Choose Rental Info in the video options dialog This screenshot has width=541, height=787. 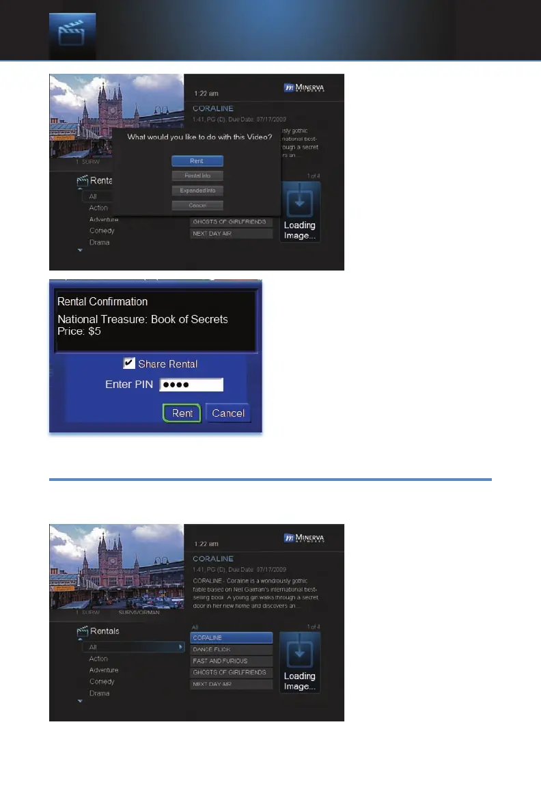tap(197, 176)
